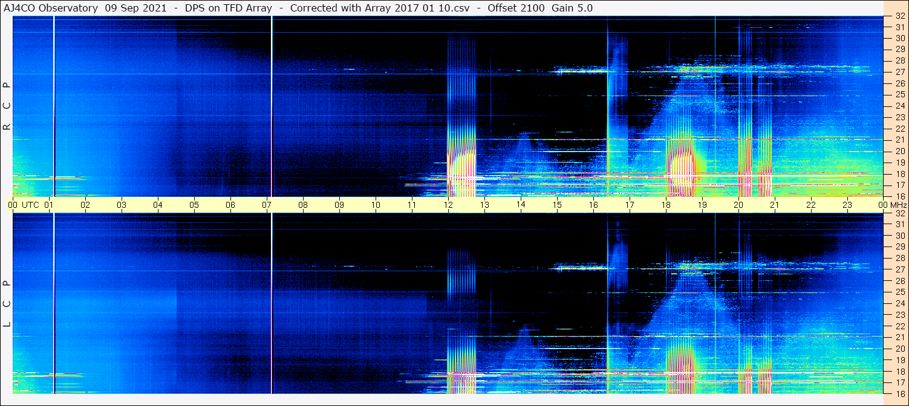Screen dimensions: 909x406
Task: Click the 04 hour time axis label
Action: [x=158, y=205]
